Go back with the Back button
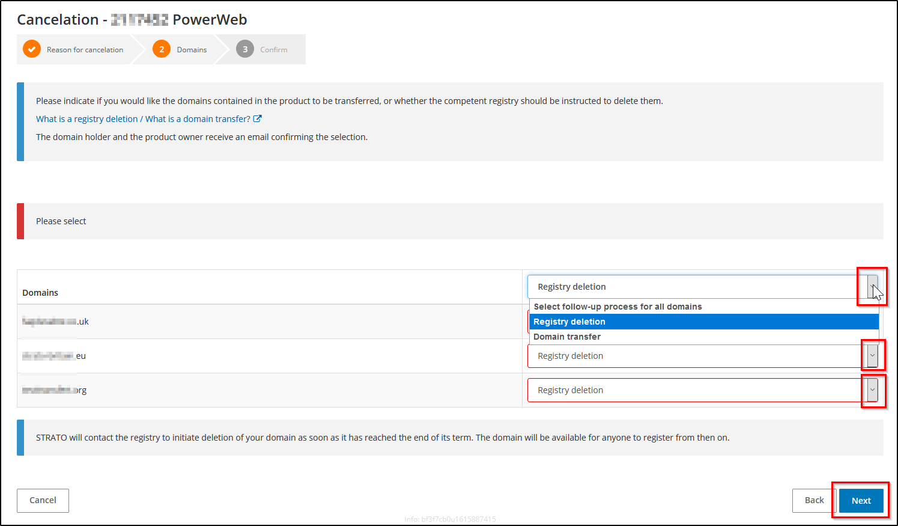 (814, 500)
